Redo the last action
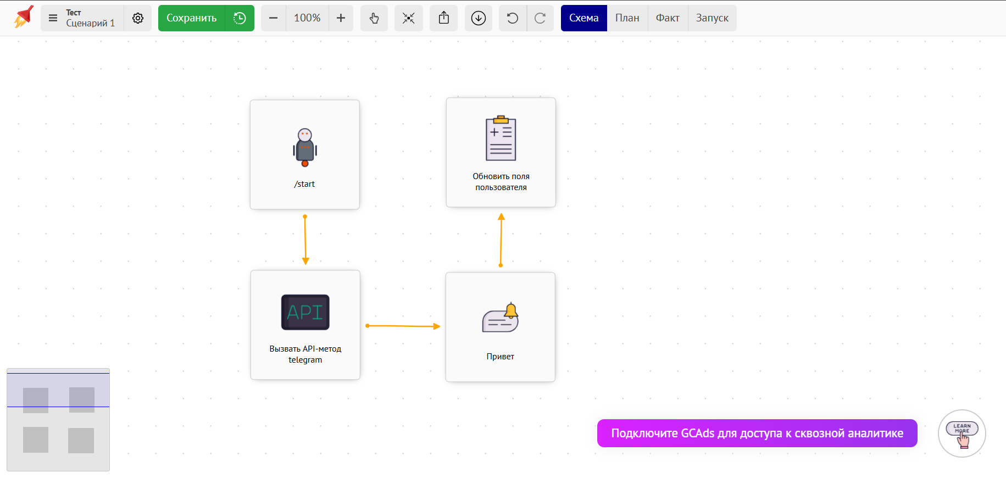This screenshot has height=478, width=1006. point(540,18)
